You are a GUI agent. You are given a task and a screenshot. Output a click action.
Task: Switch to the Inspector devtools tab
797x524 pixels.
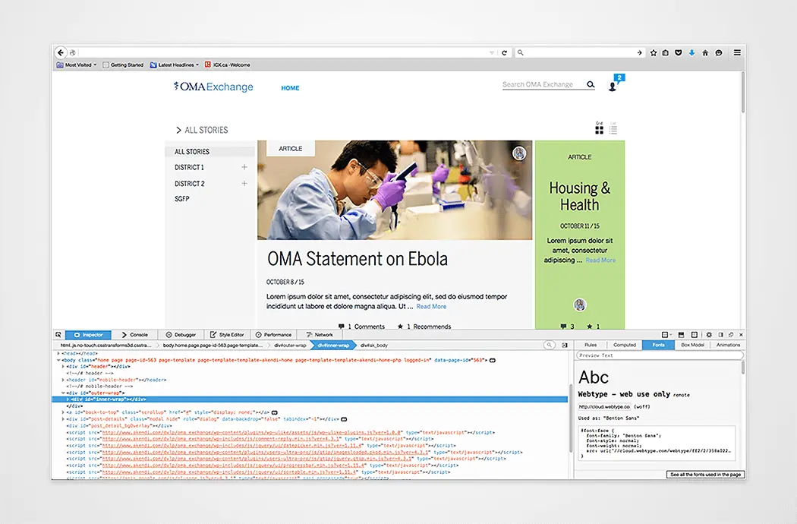click(89, 335)
